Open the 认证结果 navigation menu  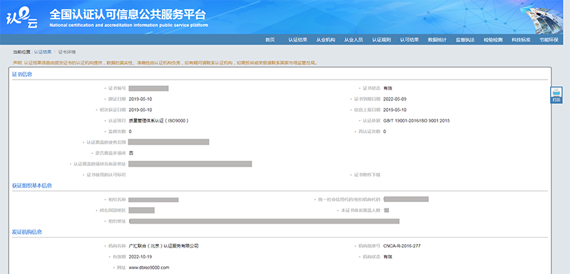298,40
